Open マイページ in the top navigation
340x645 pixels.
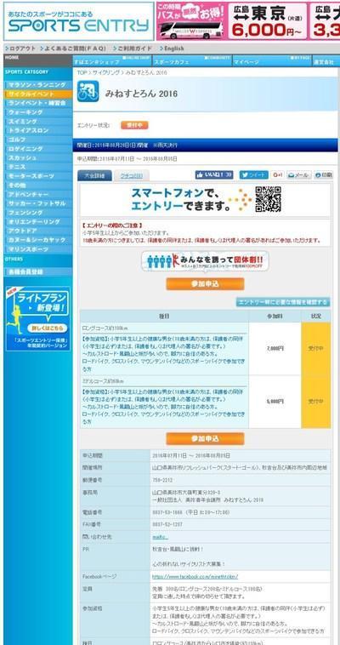272,61
